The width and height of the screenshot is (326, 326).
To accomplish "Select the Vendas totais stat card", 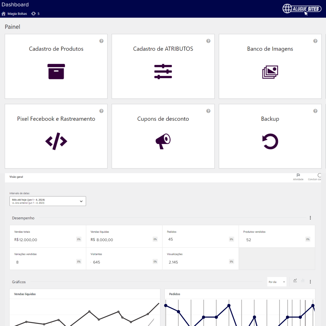I will 48,236.
